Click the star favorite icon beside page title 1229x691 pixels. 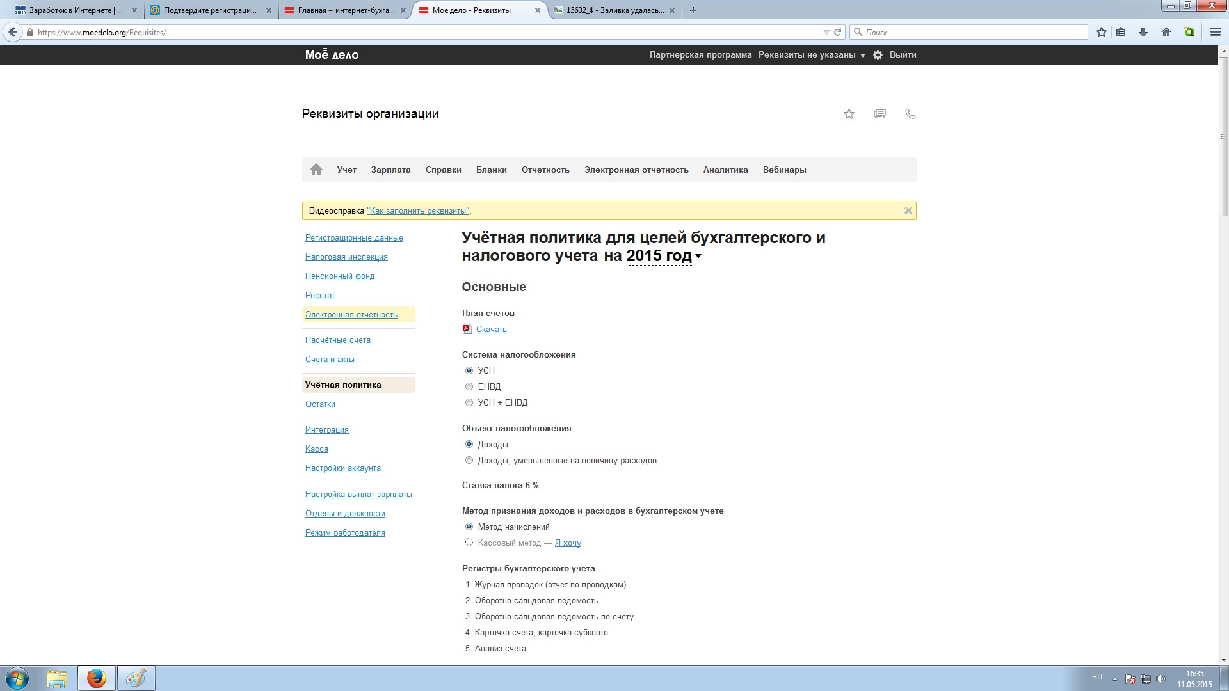tap(849, 114)
